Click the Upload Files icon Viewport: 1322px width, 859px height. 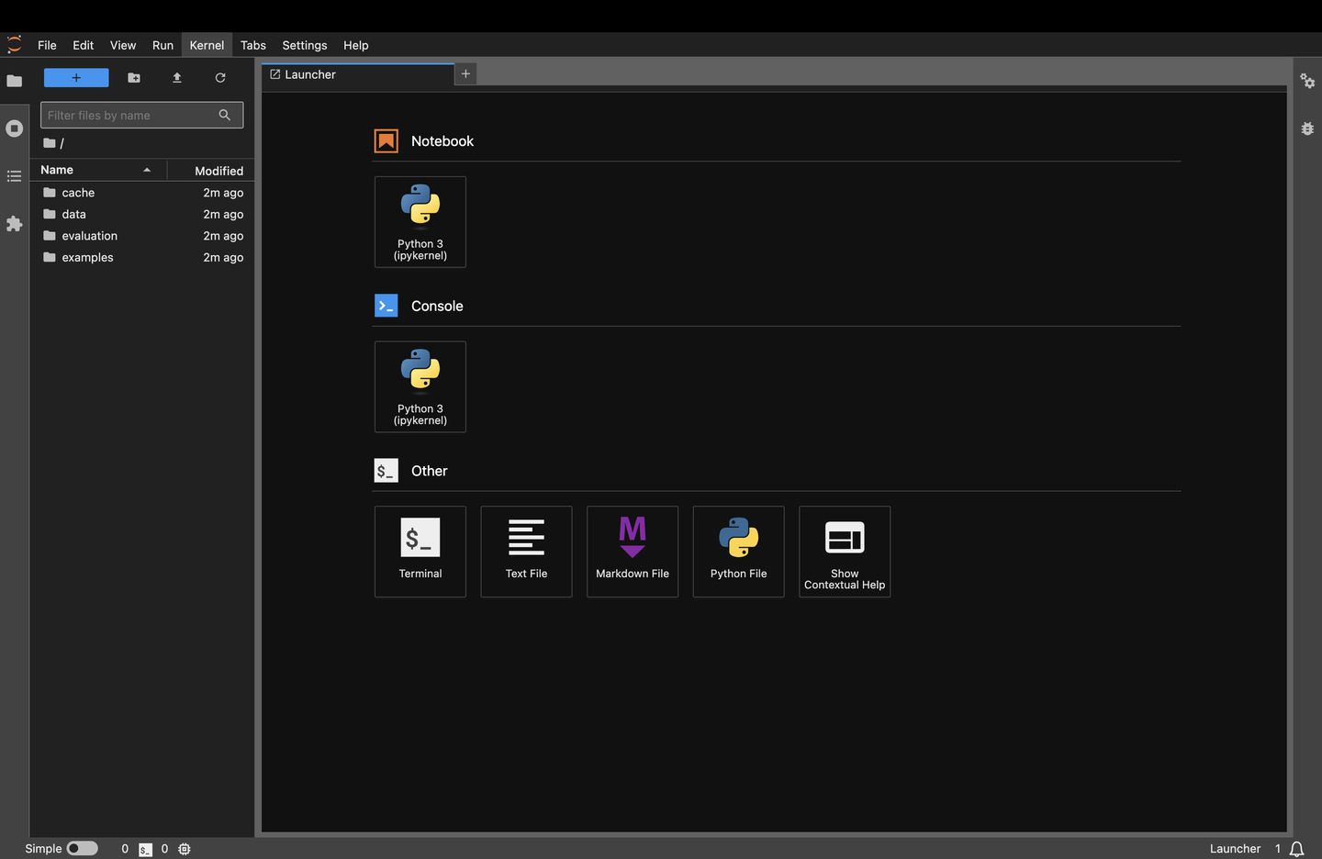177,78
